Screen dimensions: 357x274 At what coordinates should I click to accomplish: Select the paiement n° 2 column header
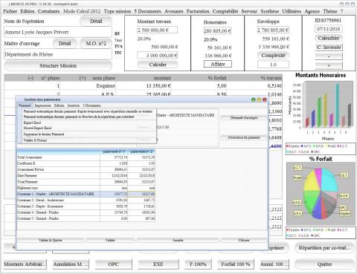(141, 151)
